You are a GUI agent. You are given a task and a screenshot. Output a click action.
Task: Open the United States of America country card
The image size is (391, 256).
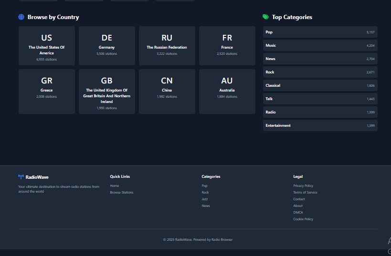[47, 46]
